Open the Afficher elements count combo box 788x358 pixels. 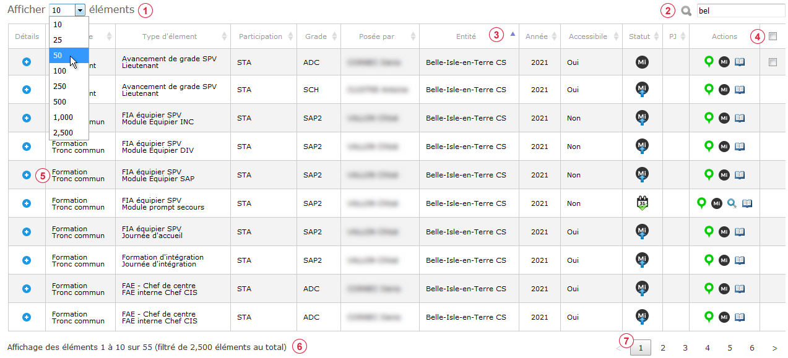pyautogui.click(x=67, y=10)
